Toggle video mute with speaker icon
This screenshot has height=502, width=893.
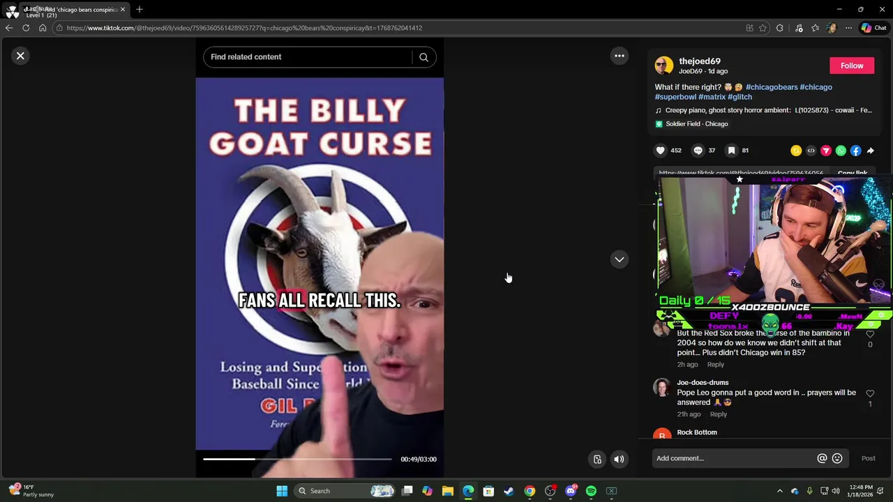click(619, 459)
